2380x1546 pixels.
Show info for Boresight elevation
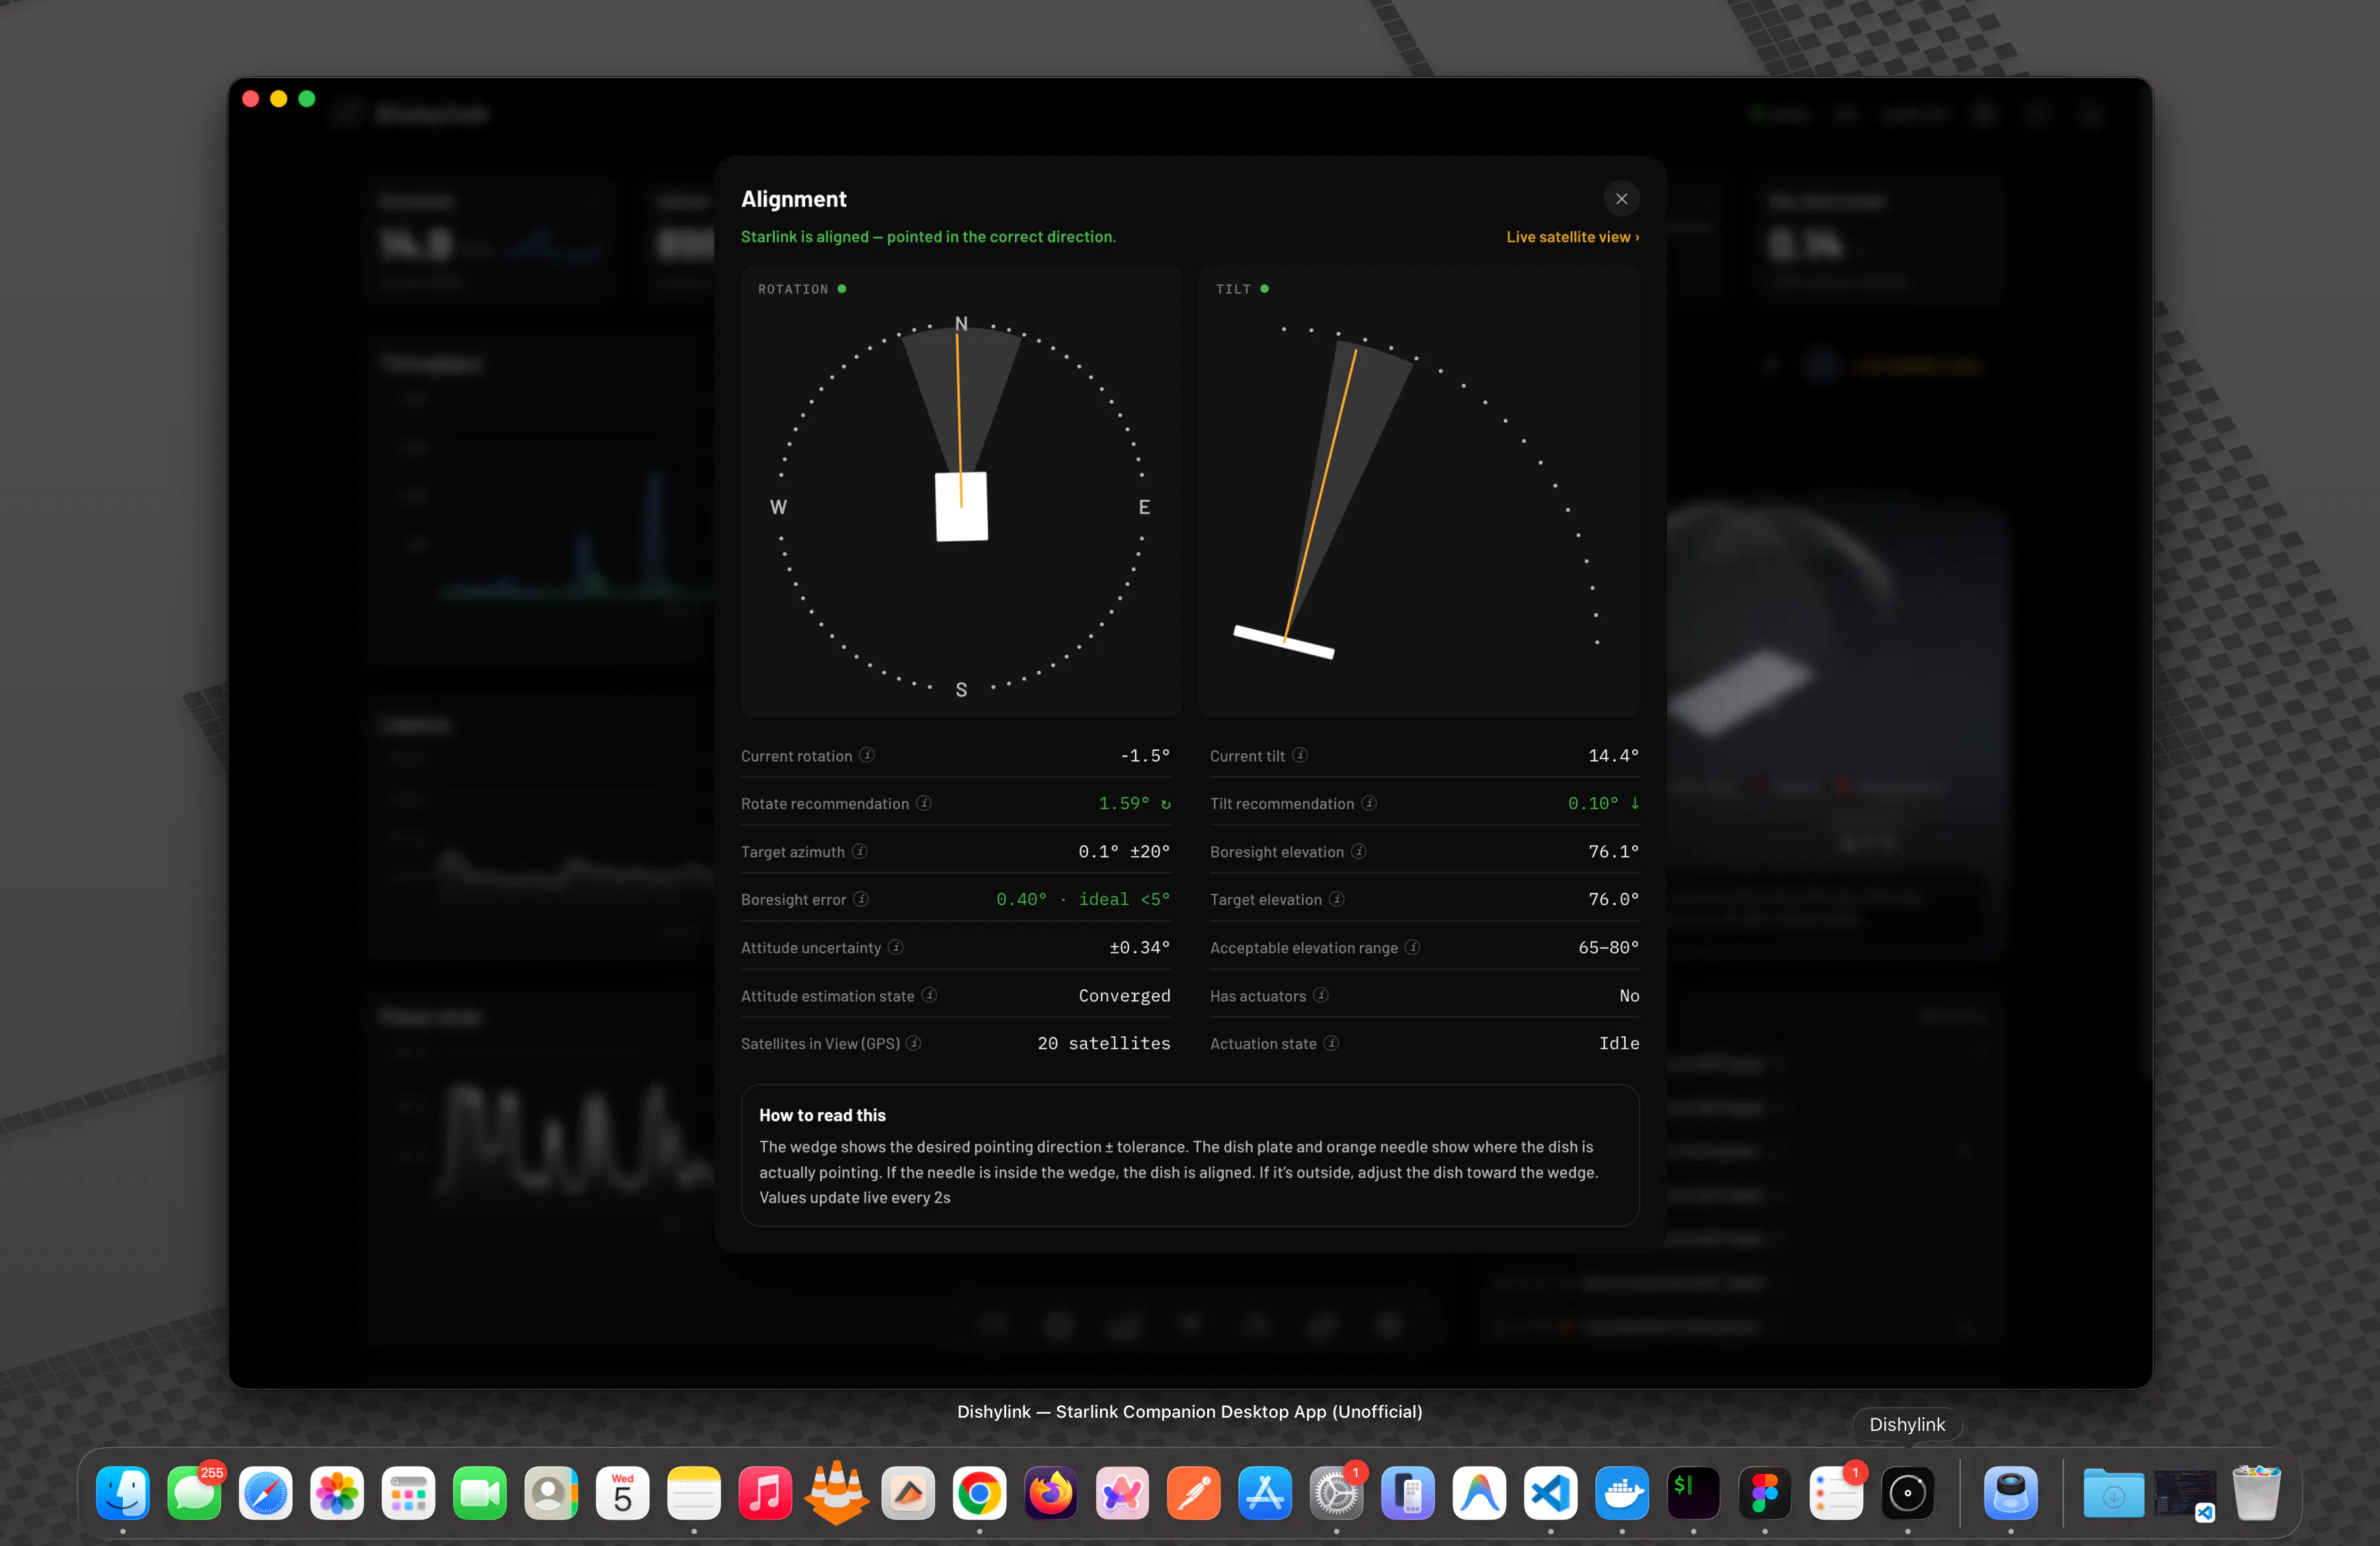pyautogui.click(x=1359, y=851)
